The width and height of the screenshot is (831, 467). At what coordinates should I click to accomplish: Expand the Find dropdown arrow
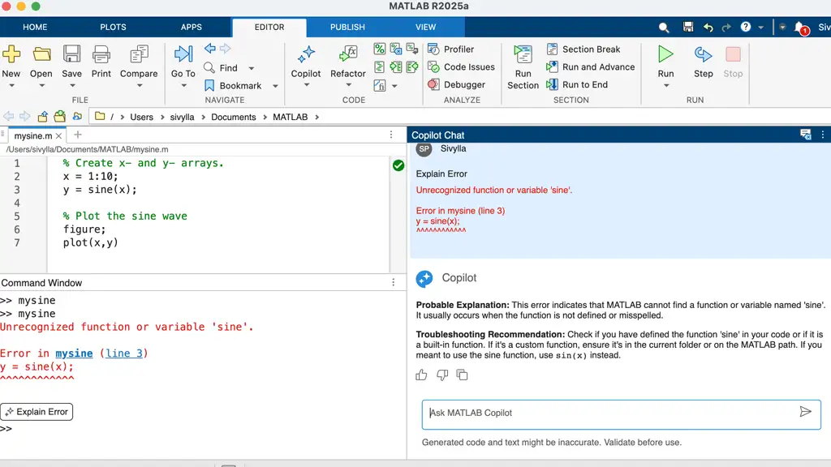pyautogui.click(x=252, y=68)
